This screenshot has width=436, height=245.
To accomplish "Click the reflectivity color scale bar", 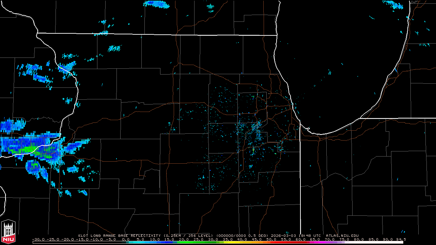I will click(x=218, y=243).
